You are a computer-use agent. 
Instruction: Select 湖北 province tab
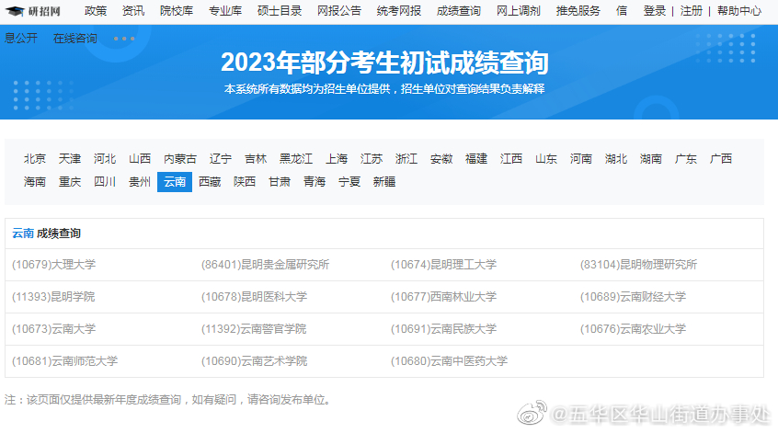point(616,159)
